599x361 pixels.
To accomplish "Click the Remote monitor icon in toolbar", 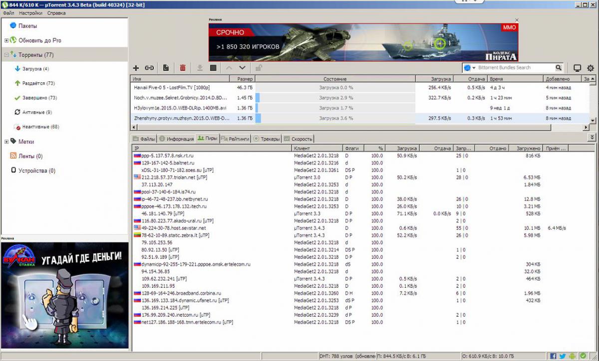I will (577, 68).
